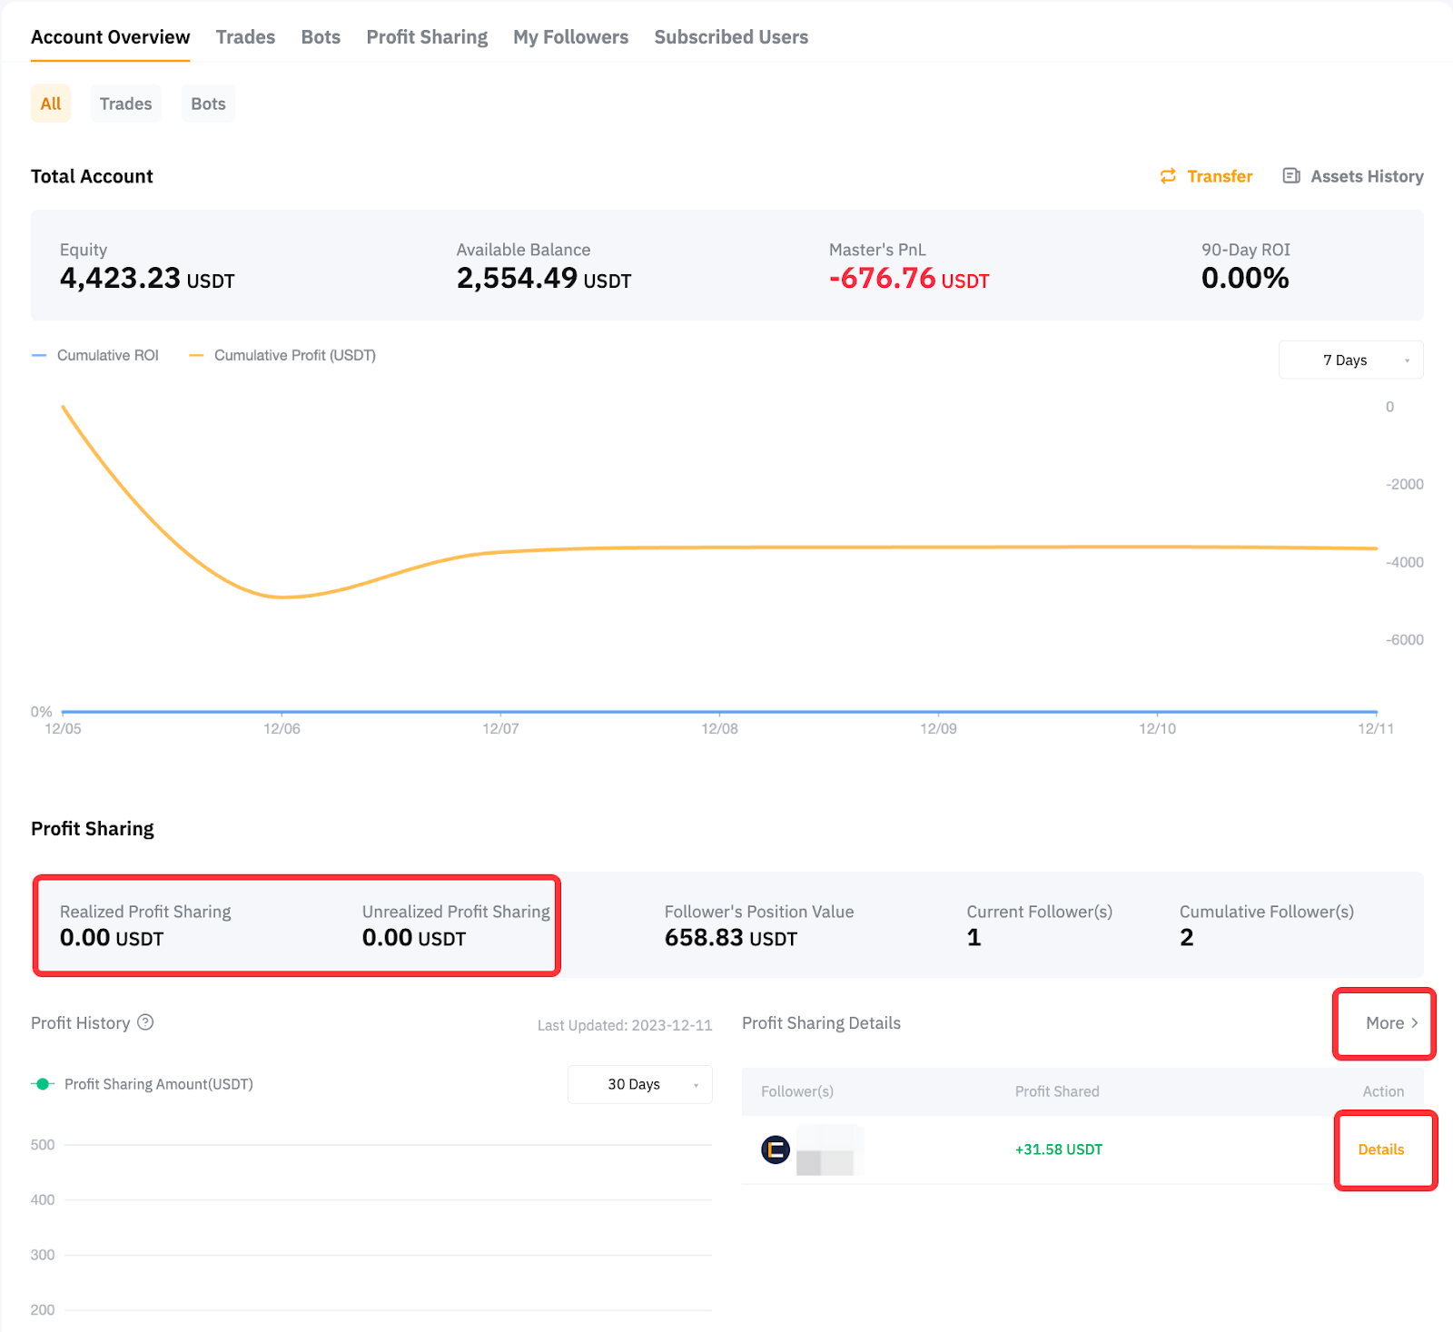Click Profit History help question-mark icon
The height and width of the screenshot is (1332, 1453).
click(145, 1022)
